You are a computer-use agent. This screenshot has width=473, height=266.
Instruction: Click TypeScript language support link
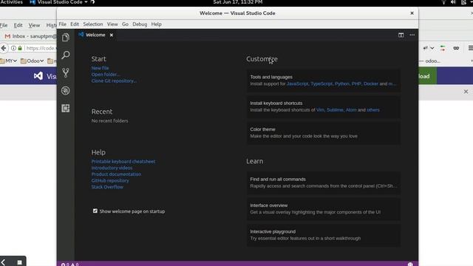tap(321, 83)
